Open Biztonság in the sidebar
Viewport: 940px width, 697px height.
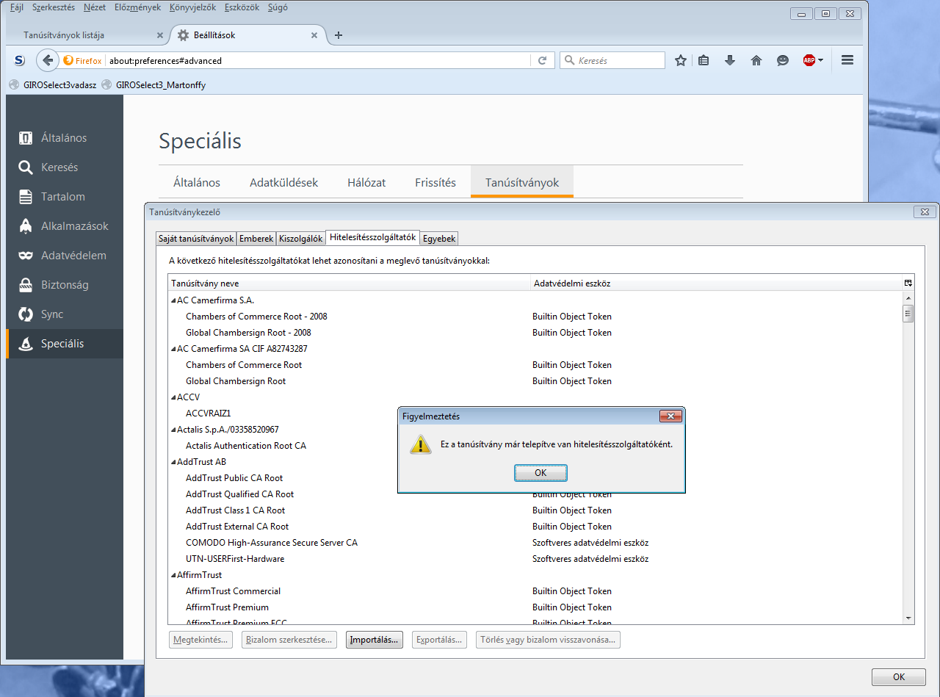tap(65, 285)
